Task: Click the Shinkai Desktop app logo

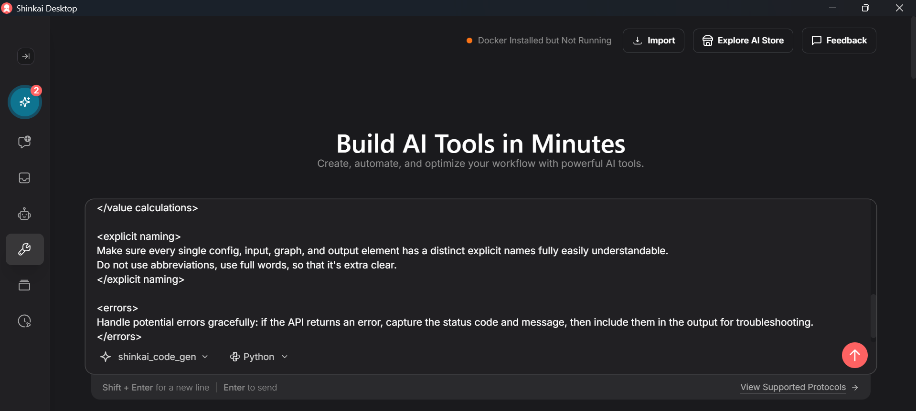Action: click(7, 8)
